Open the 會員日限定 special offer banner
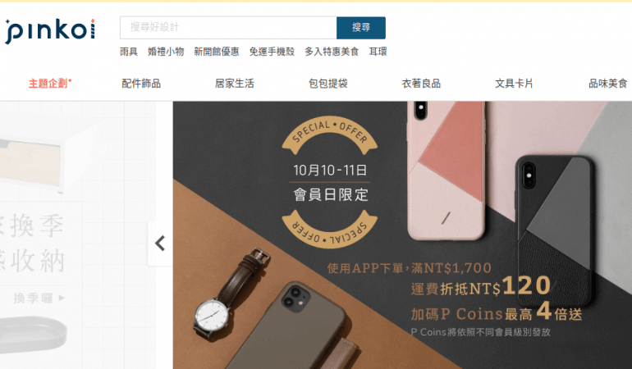 click(402, 235)
